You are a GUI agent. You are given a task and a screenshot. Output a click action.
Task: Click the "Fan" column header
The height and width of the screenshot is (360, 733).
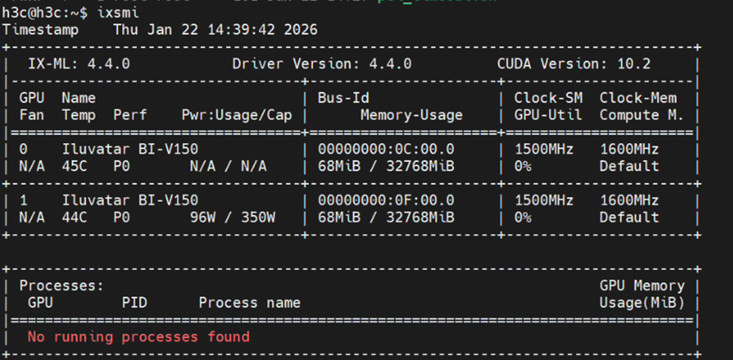tap(32, 115)
